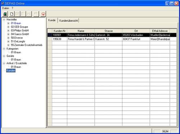Click the EMail Adresse column header
This screenshot has width=180, height=134.
point(160,31)
